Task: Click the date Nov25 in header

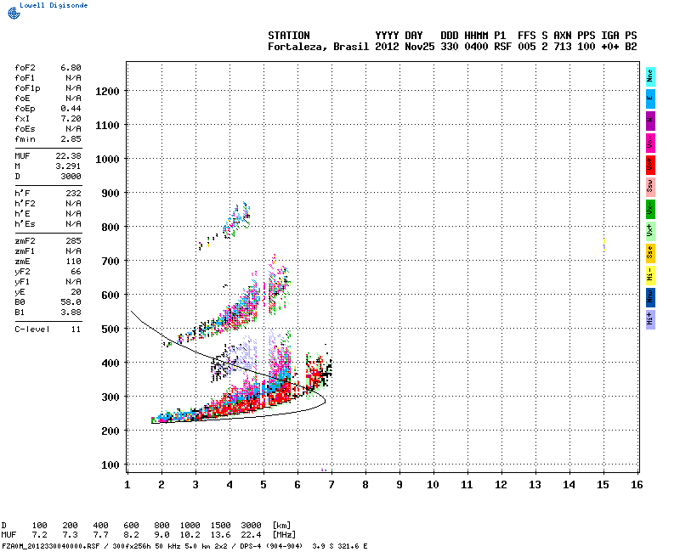Action: (419, 47)
